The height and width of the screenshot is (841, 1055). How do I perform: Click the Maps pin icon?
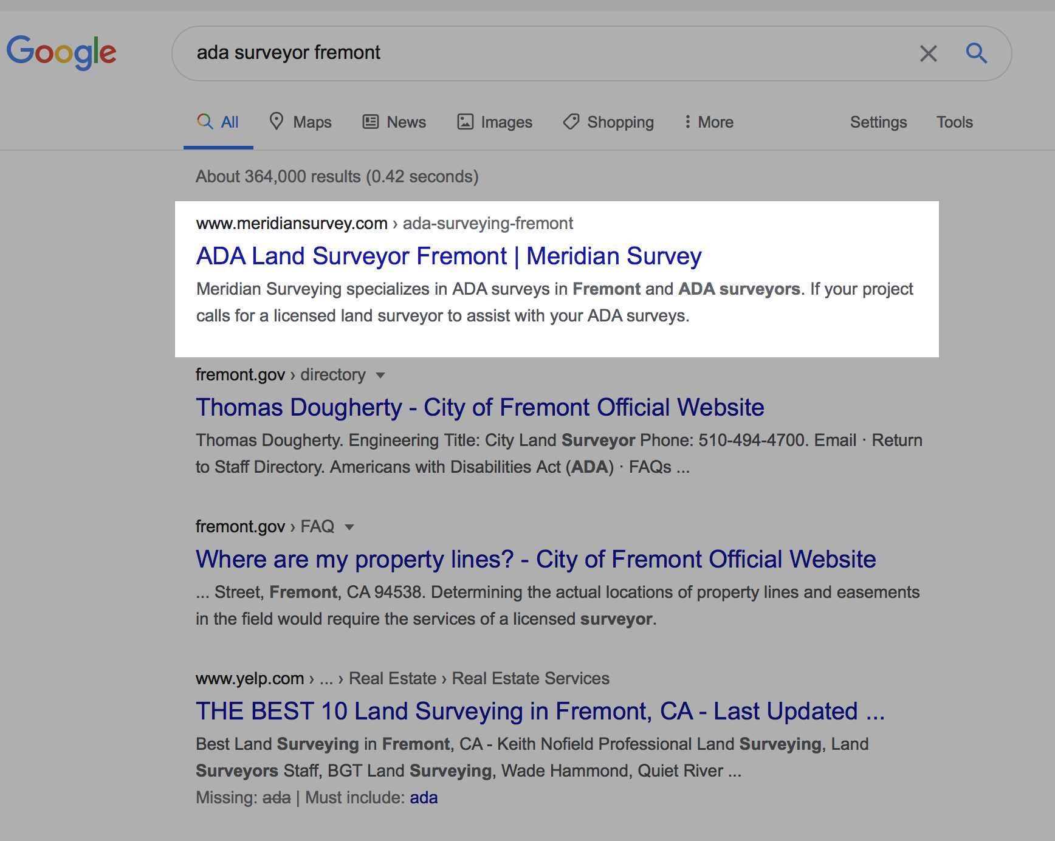pos(277,122)
